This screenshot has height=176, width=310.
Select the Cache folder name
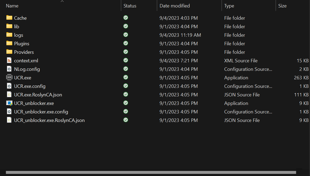[20, 18]
